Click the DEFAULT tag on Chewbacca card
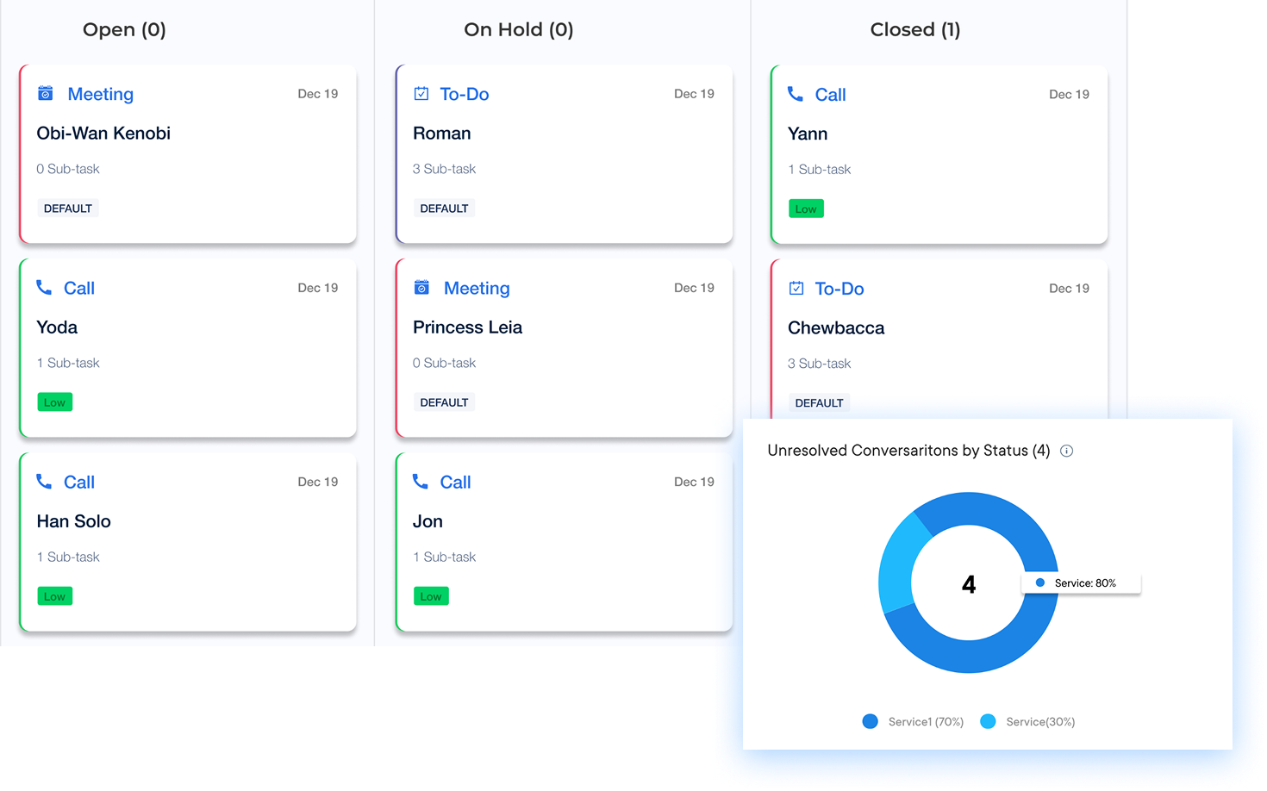The width and height of the screenshot is (1267, 791). point(819,402)
